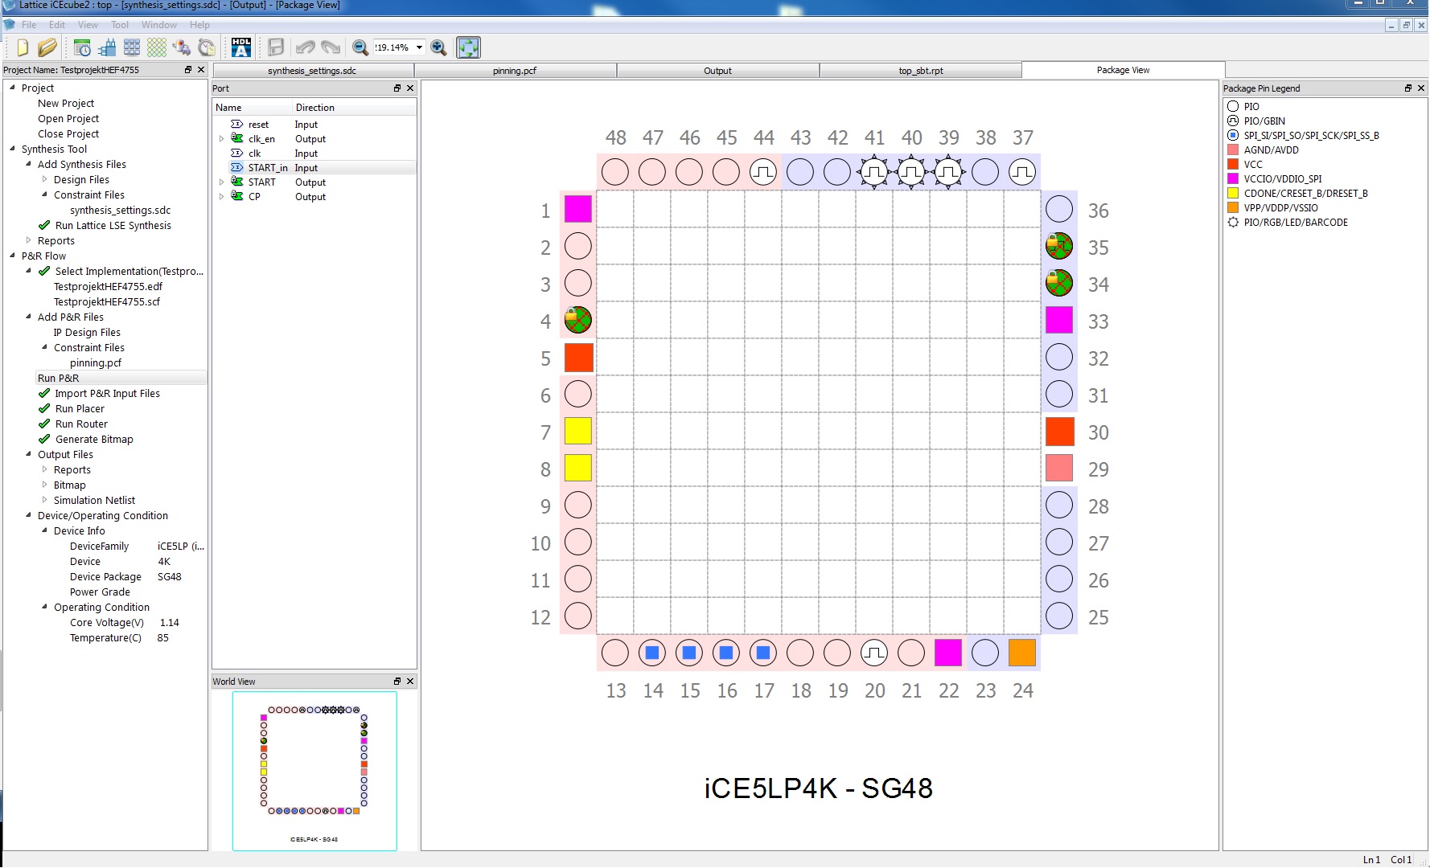Float the Package Pin Legend panel
Viewport: 1430px width, 868px height.
point(1407,88)
